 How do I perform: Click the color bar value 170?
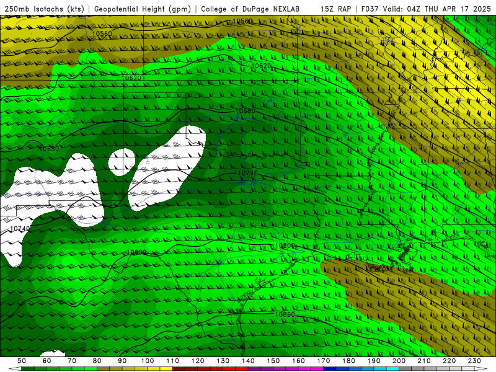[324, 361]
